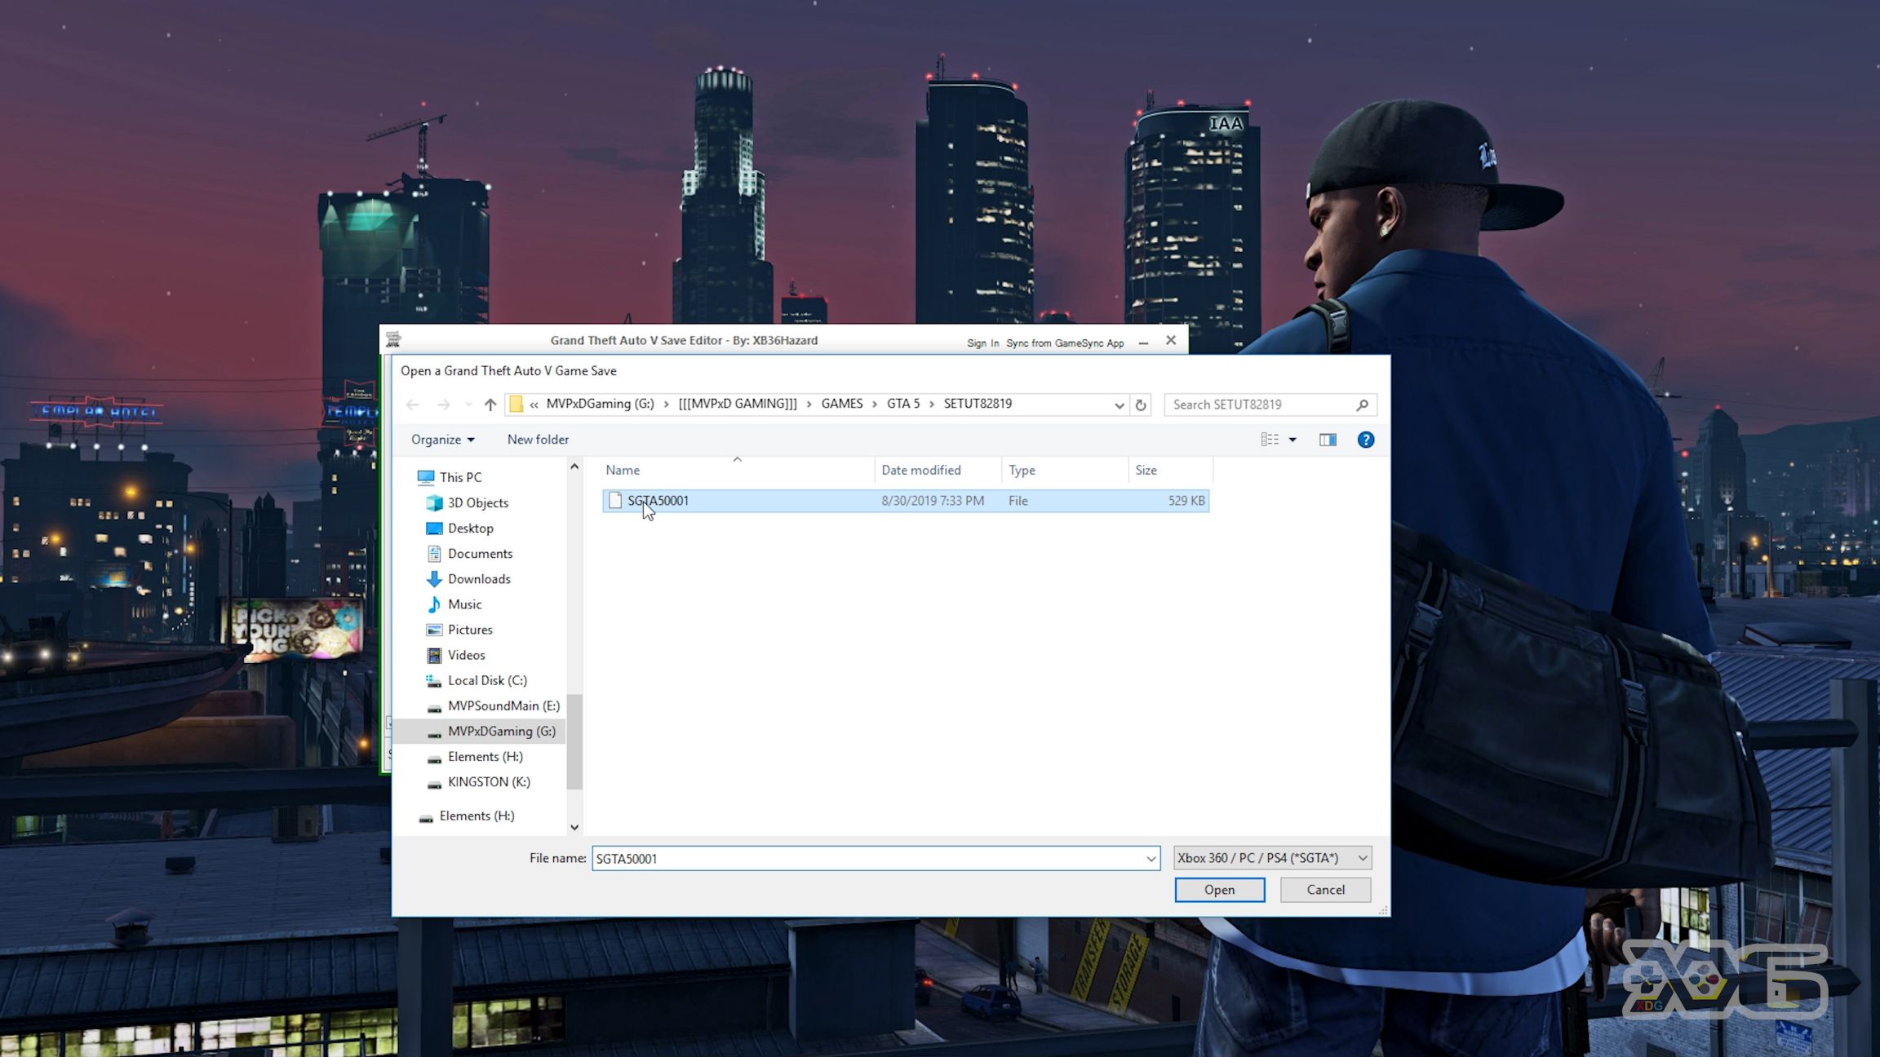
Task: Go to GTA 5 breadcrumb folder
Action: [903, 404]
